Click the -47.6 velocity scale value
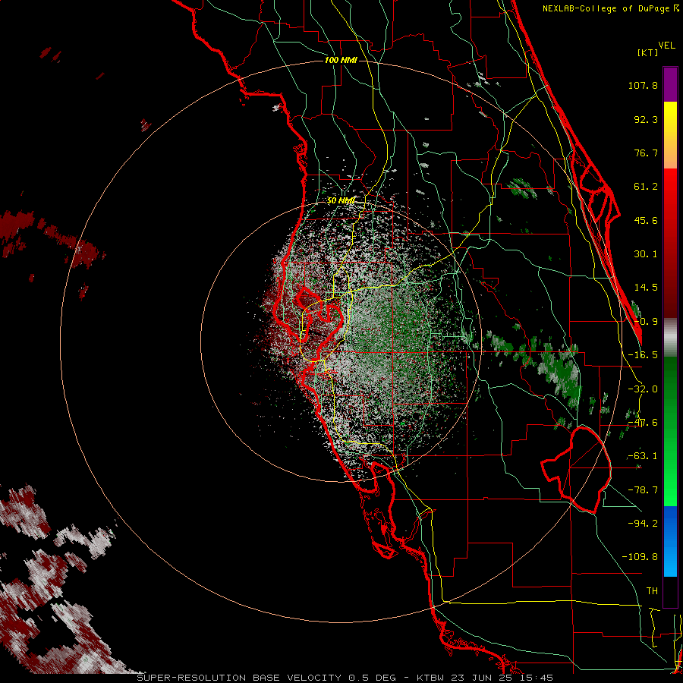This screenshot has width=683, height=683. 643,423
